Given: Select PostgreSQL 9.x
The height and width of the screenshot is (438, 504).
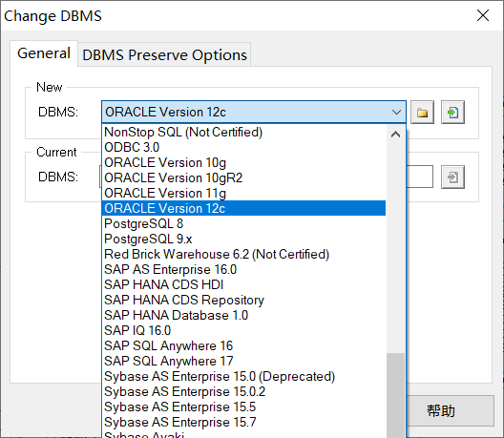Looking at the screenshot, I should pyautogui.click(x=243, y=239).
